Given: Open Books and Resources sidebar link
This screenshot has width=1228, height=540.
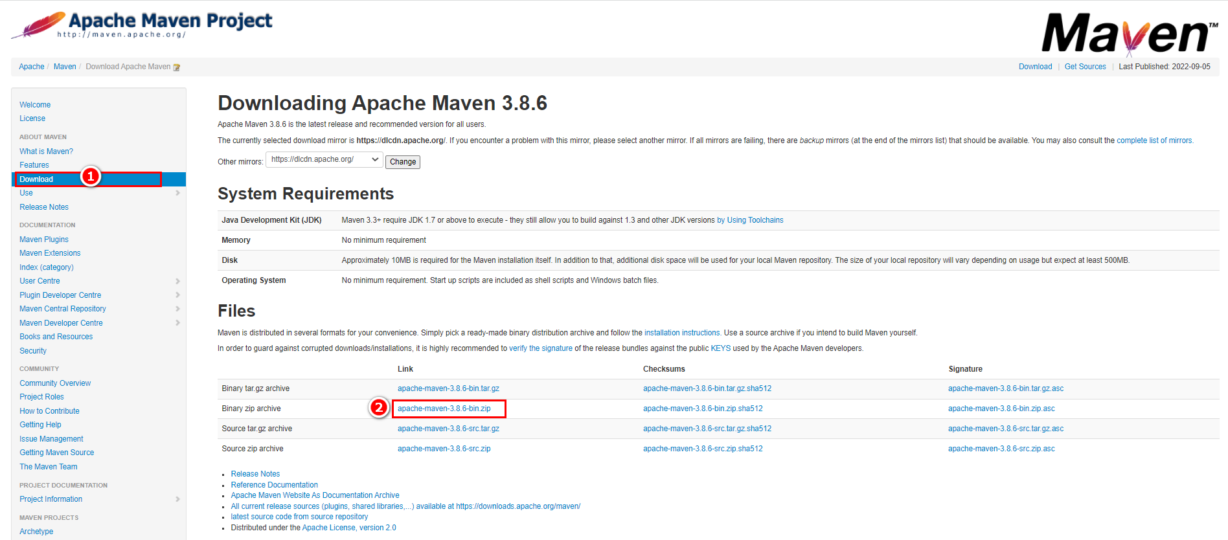Looking at the screenshot, I should coord(56,337).
